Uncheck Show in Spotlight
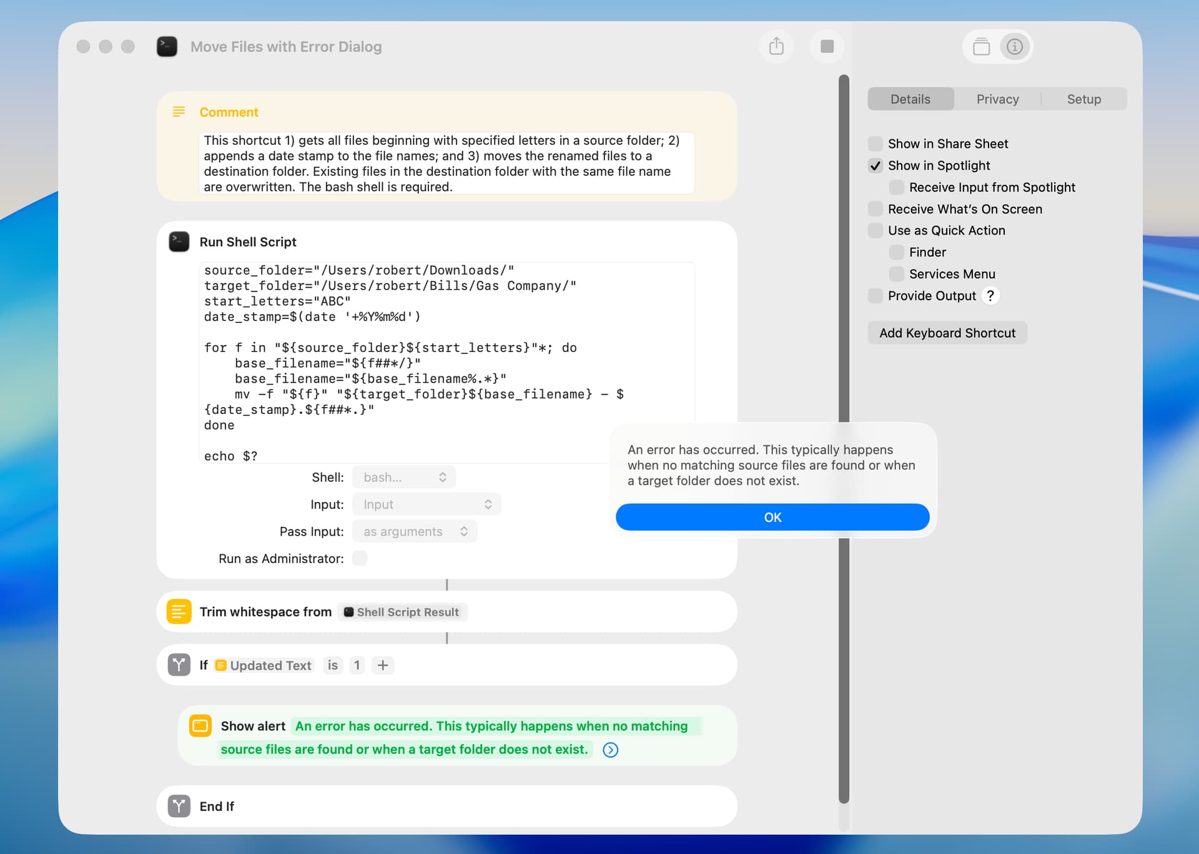 (876, 165)
